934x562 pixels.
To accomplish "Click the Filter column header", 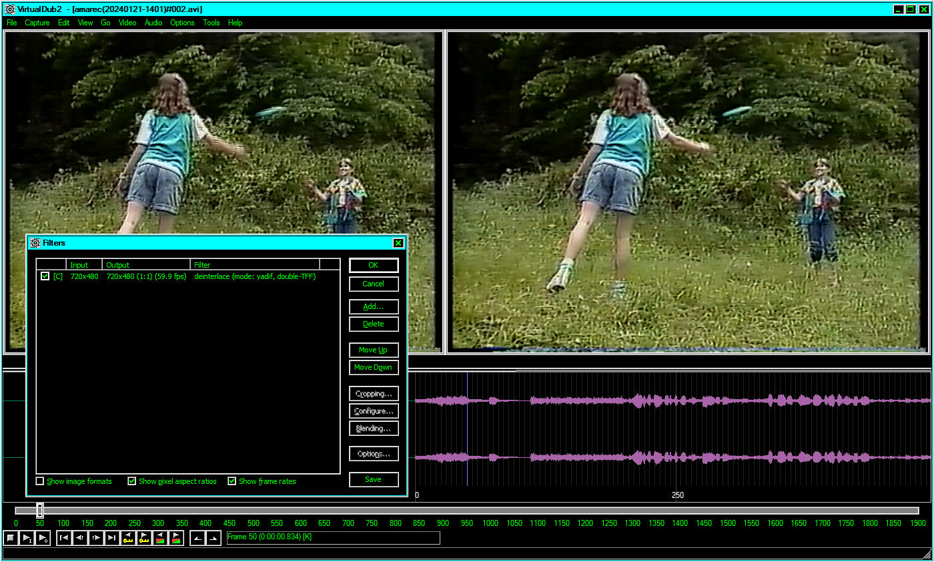I will point(256,265).
